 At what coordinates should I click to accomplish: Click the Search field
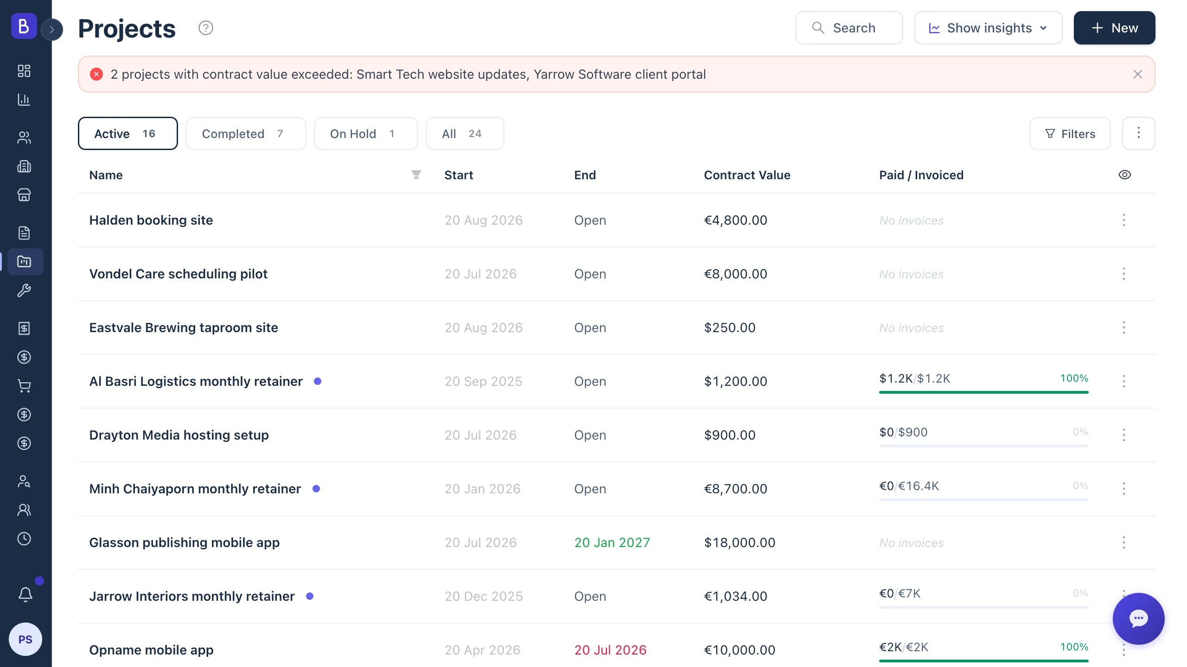(x=849, y=28)
